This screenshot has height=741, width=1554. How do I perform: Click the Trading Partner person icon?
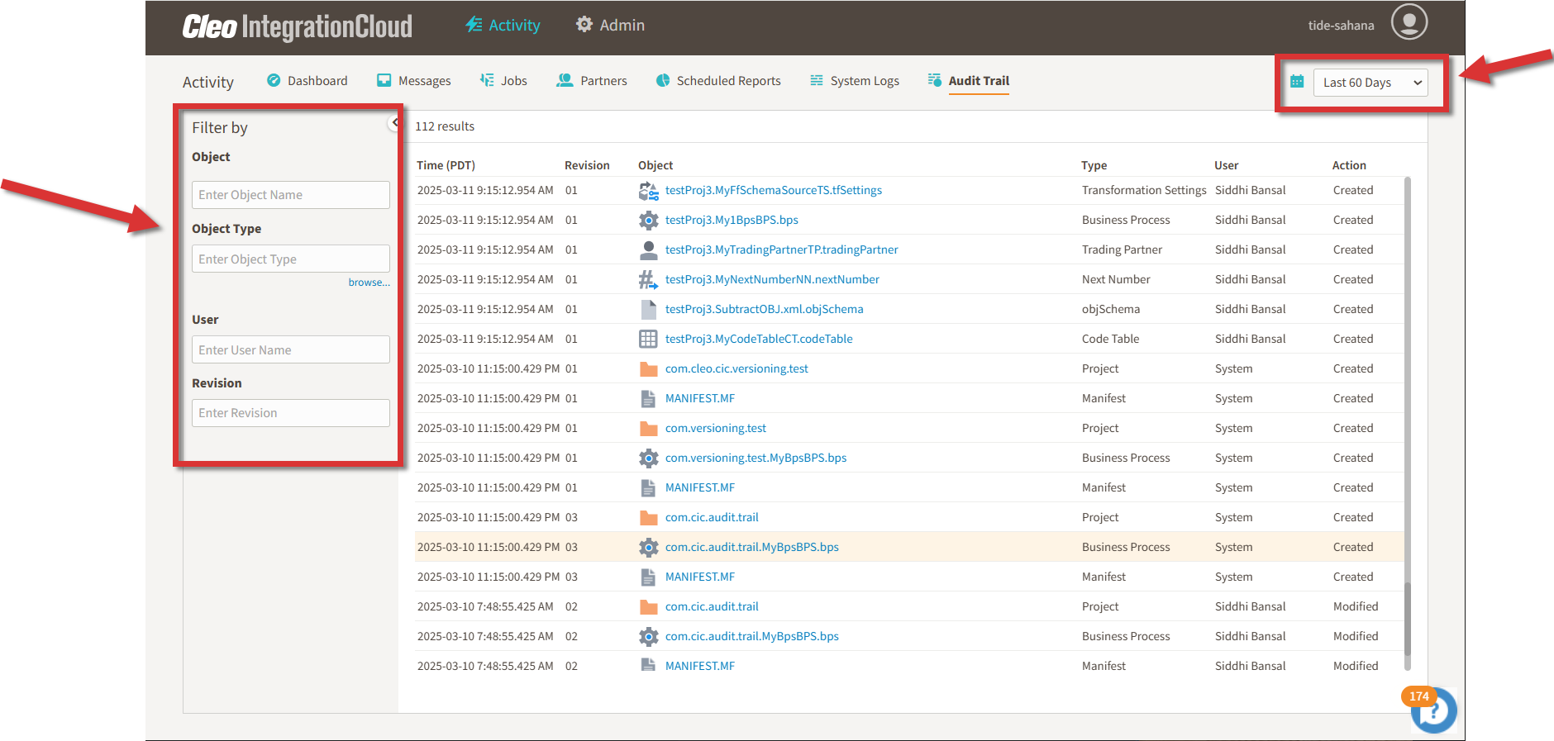tap(649, 249)
